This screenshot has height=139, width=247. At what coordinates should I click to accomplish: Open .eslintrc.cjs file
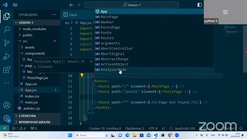coord(31,108)
